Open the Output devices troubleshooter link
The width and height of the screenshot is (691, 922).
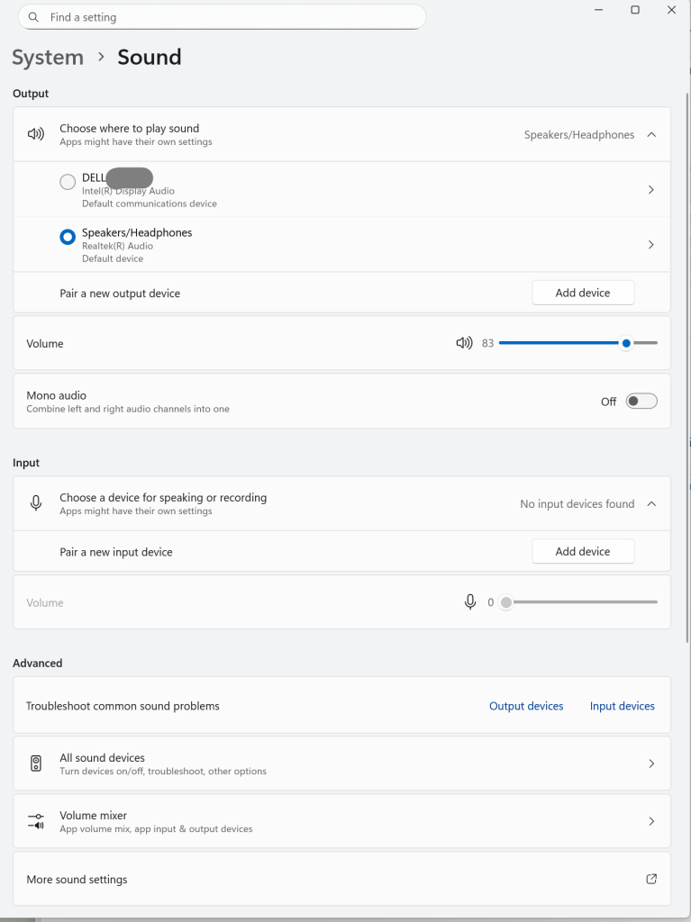[x=526, y=706]
